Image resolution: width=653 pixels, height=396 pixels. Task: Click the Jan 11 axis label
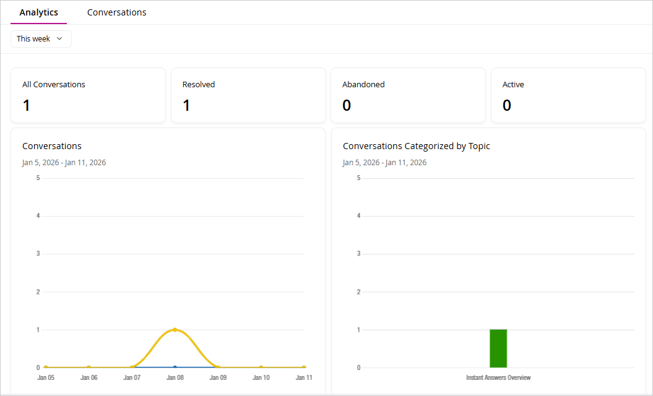click(x=304, y=377)
